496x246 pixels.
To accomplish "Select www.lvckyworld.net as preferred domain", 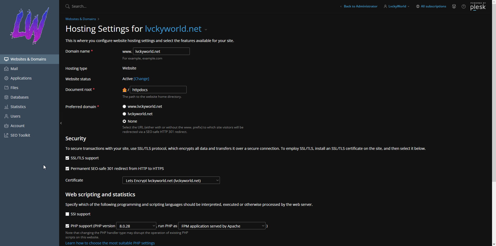I will [x=124, y=106].
